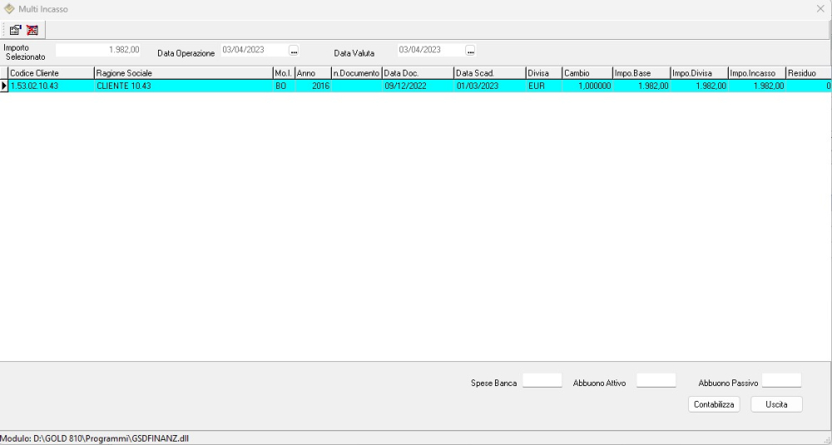Click the Impo.Incasso column header
Image resolution: width=832 pixels, height=445 pixels.
[755, 73]
